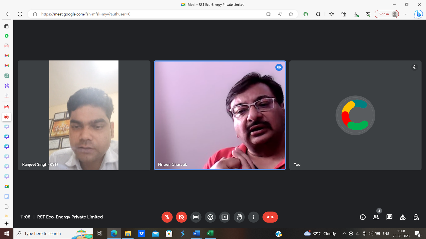Open more options three-dot menu in Meet
Screen dimensions: 426x239
(253, 217)
